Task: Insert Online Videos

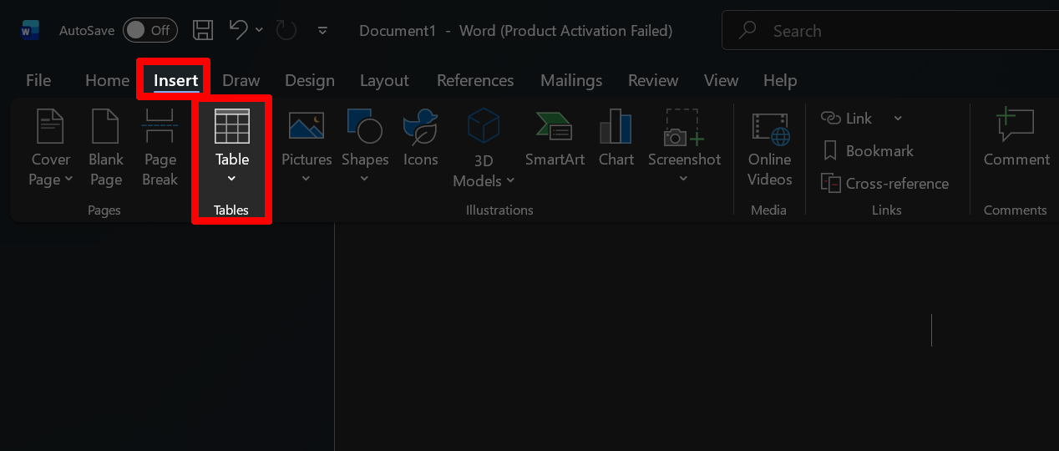Action: click(769, 147)
